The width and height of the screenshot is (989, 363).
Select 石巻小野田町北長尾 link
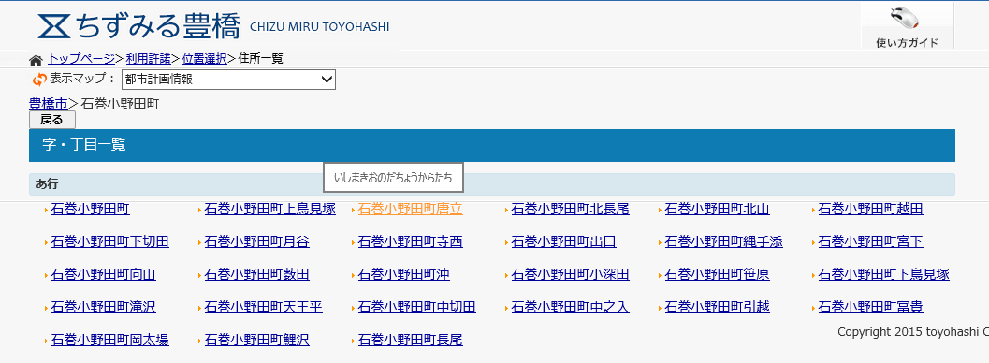pyautogui.click(x=570, y=209)
